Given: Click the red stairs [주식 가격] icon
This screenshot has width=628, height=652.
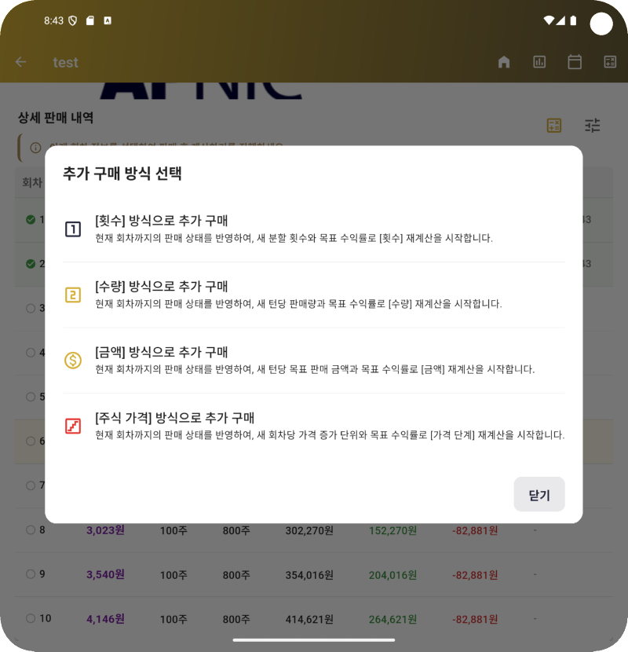Looking at the screenshot, I should pos(73,427).
